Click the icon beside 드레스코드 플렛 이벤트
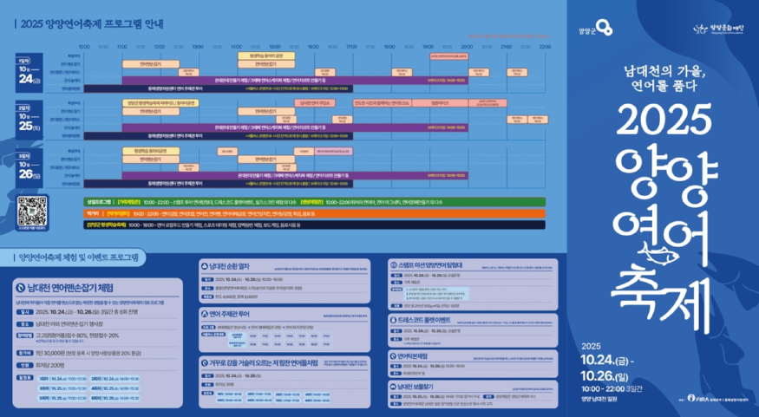The height and width of the screenshot is (417, 759). click(394, 320)
